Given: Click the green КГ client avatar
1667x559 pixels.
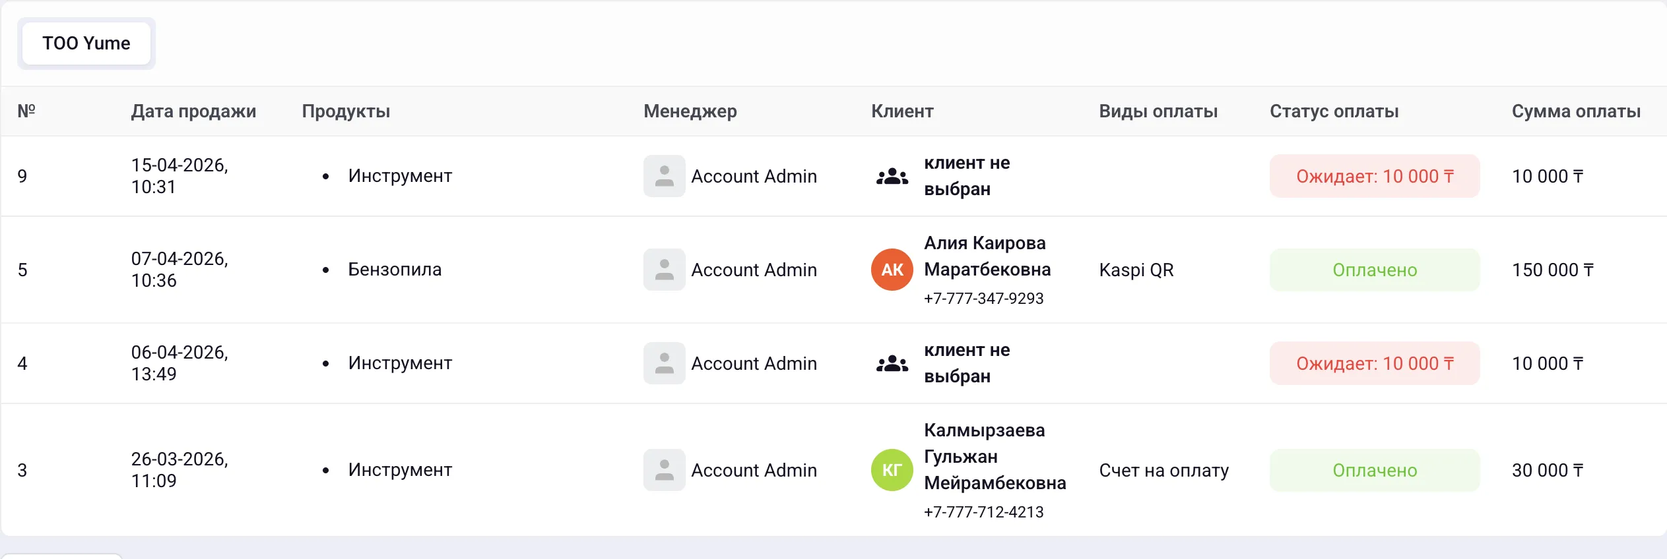Looking at the screenshot, I should [x=892, y=470].
